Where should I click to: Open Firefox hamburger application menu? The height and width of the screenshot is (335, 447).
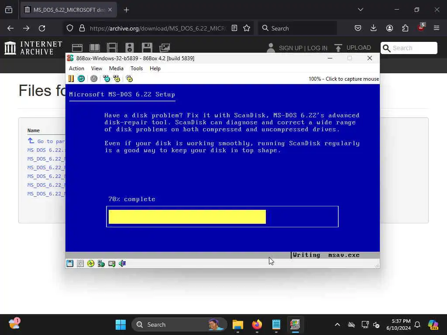click(437, 28)
